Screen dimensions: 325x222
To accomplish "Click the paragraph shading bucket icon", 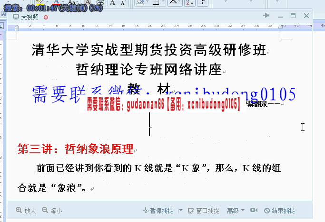I will pyautogui.click(x=140, y=2).
